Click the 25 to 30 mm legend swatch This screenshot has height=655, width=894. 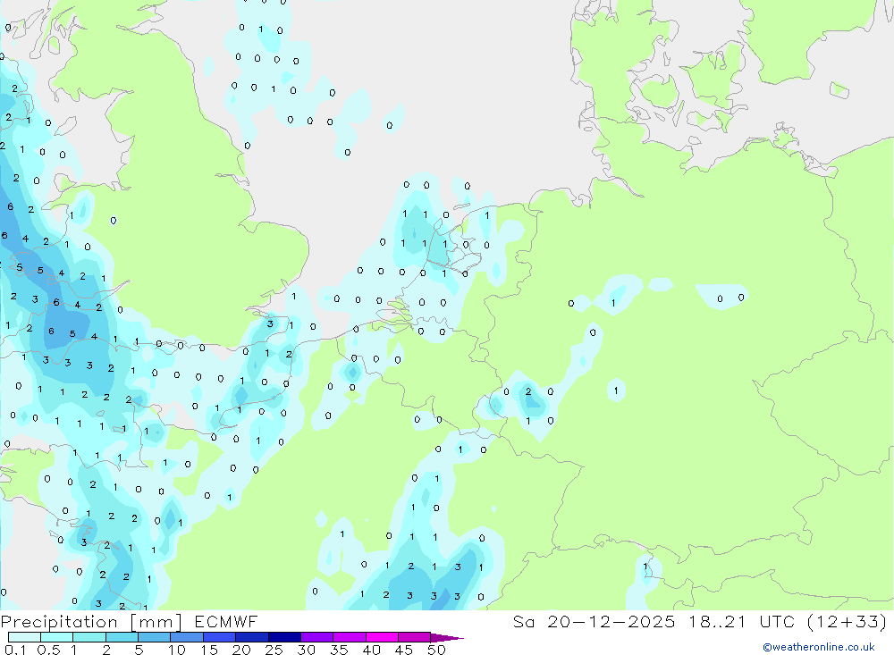(284, 637)
